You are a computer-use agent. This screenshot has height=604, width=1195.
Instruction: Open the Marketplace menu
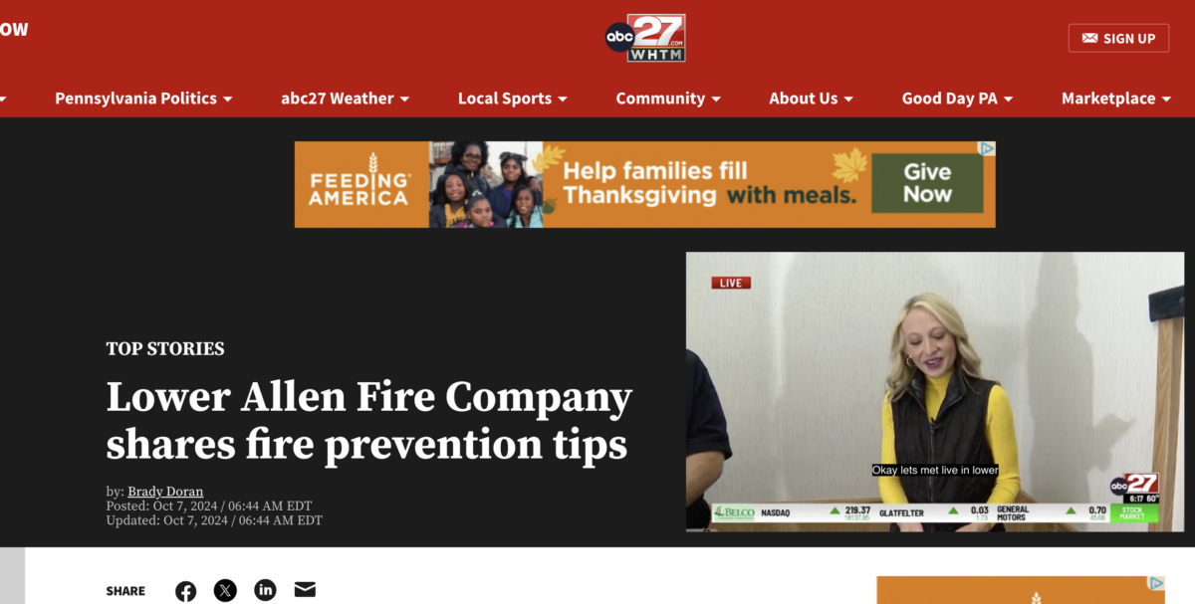coord(1116,99)
